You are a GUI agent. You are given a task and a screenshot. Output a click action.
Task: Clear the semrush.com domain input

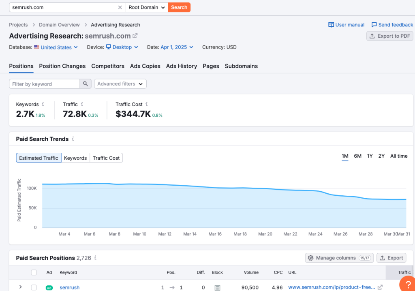pyautogui.click(x=120, y=7)
